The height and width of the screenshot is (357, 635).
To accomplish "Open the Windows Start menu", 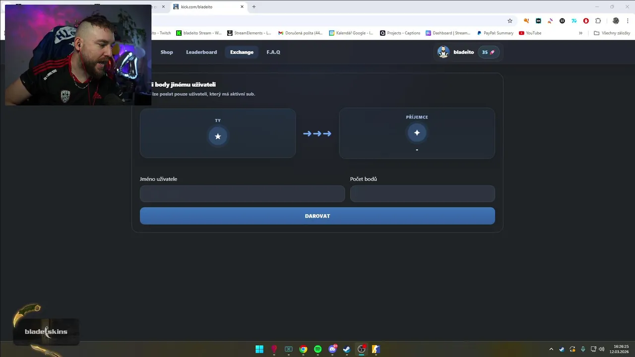I will [x=259, y=349].
